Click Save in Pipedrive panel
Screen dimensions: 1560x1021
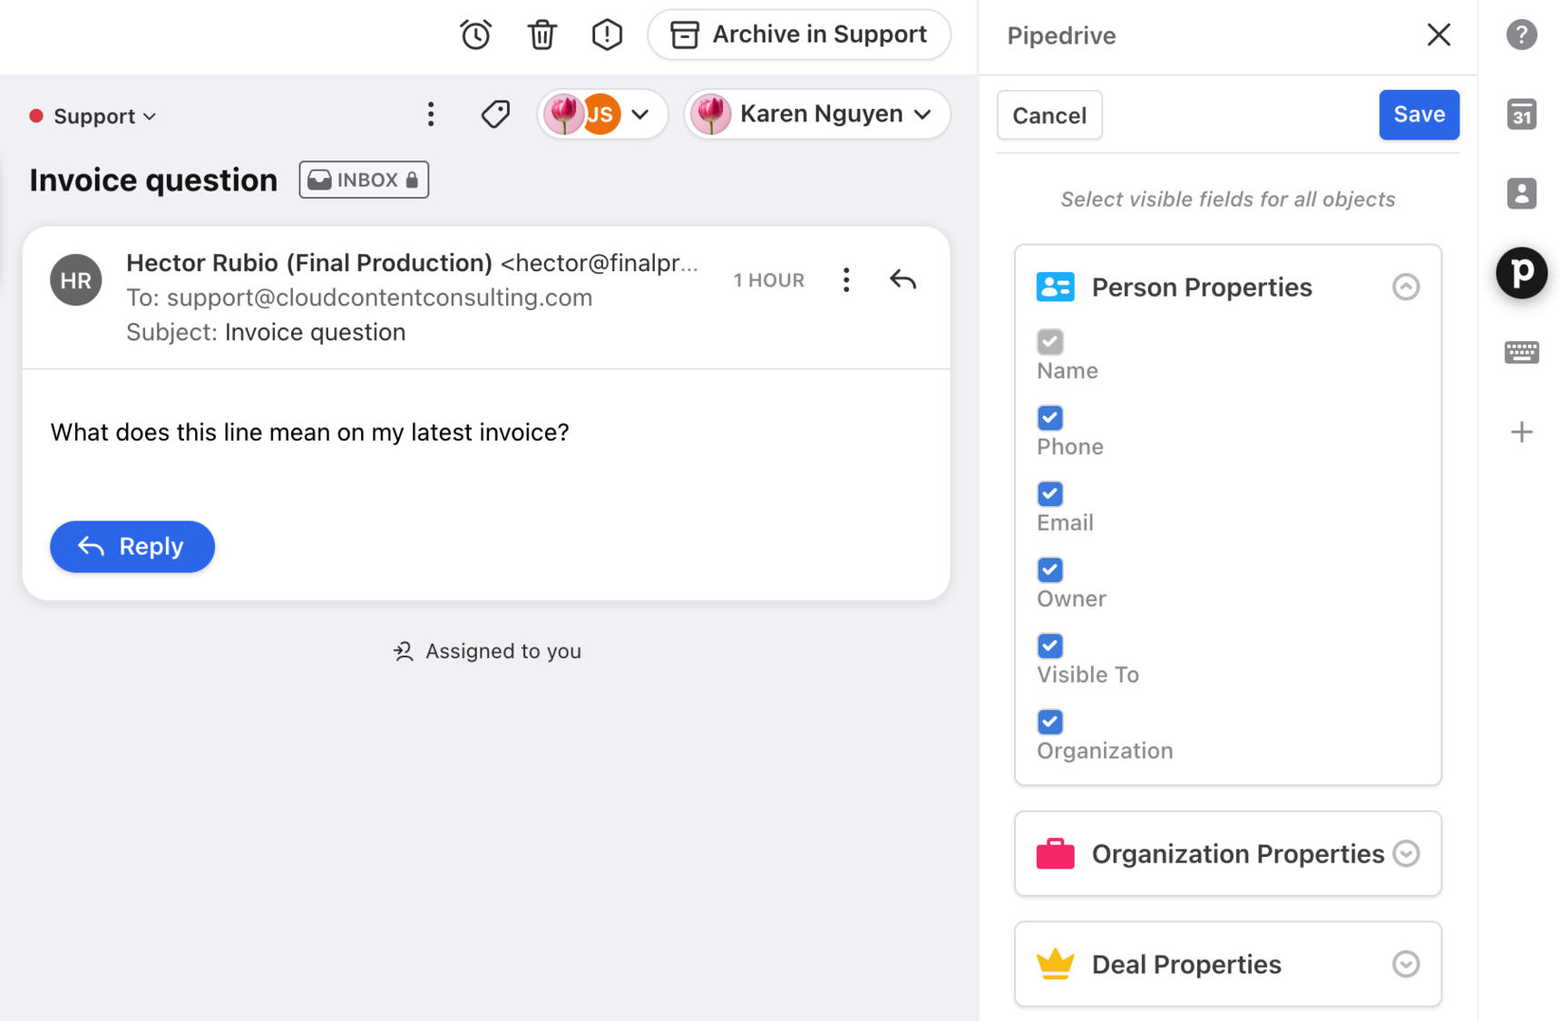pos(1419,114)
